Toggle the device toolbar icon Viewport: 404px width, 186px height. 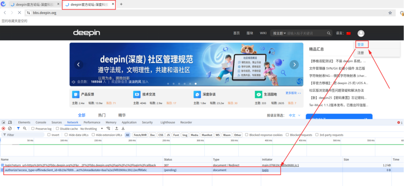click(x=10, y=122)
